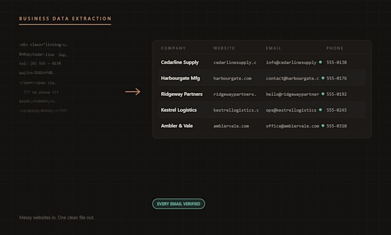Select the Ridgeway Partners company name

[x=182, y=94]
